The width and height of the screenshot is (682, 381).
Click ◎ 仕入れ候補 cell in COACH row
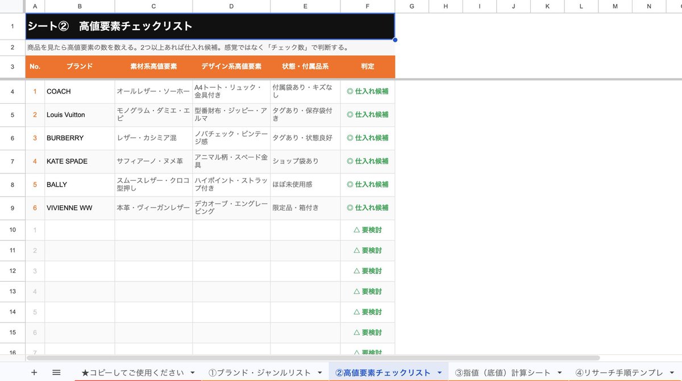[x=368, y=91]
